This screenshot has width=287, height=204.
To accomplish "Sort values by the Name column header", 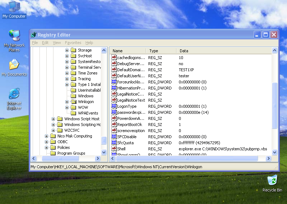I will click(128, 51).
